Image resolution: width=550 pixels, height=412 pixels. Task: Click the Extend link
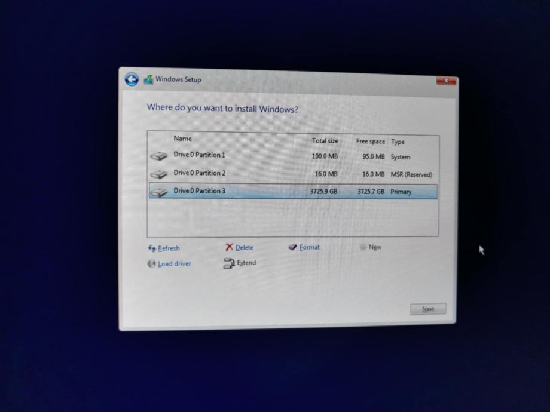[246, 263]
